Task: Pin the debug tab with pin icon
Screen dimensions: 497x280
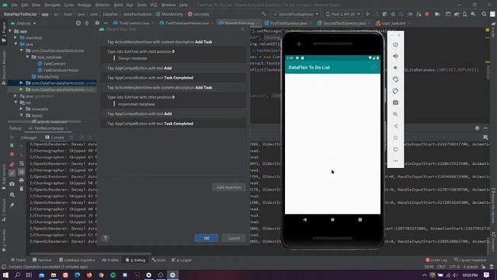Action: (12, 205)
